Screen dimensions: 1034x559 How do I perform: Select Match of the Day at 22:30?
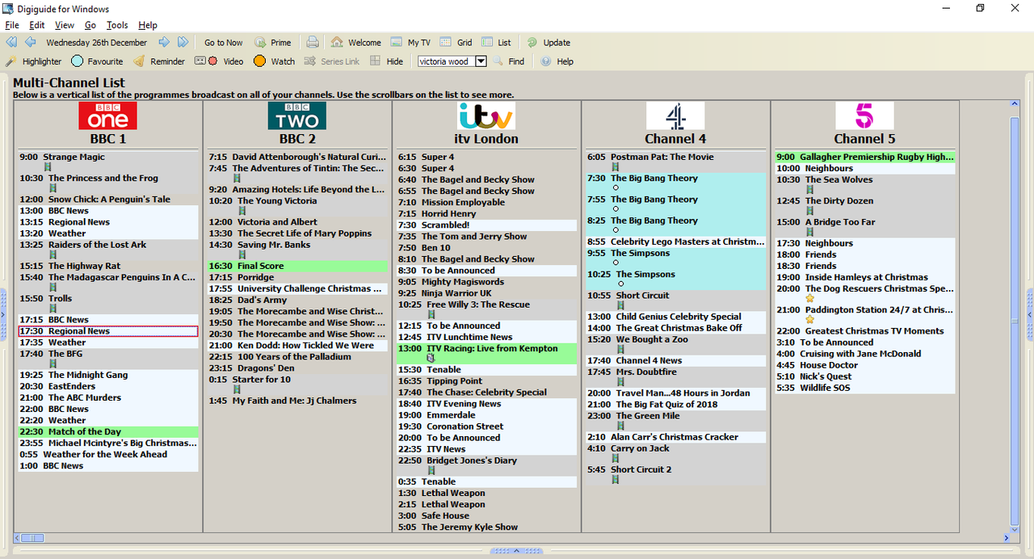(108, 431)
